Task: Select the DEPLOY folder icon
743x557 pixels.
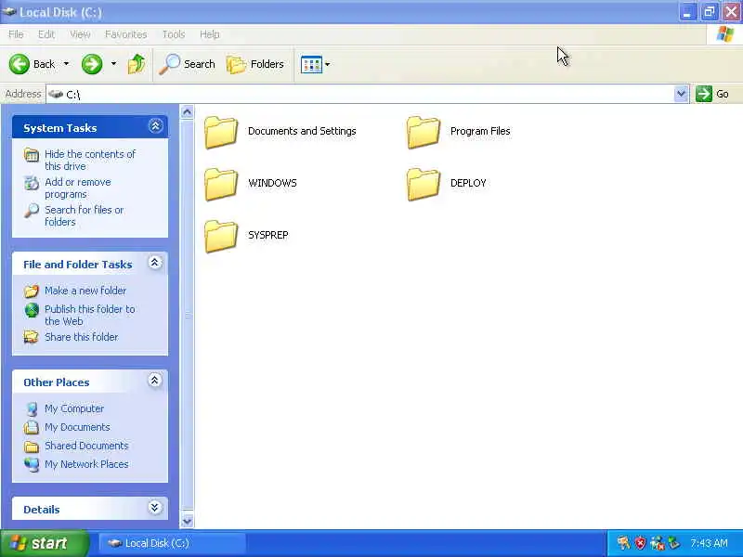Action: [424, 184]
